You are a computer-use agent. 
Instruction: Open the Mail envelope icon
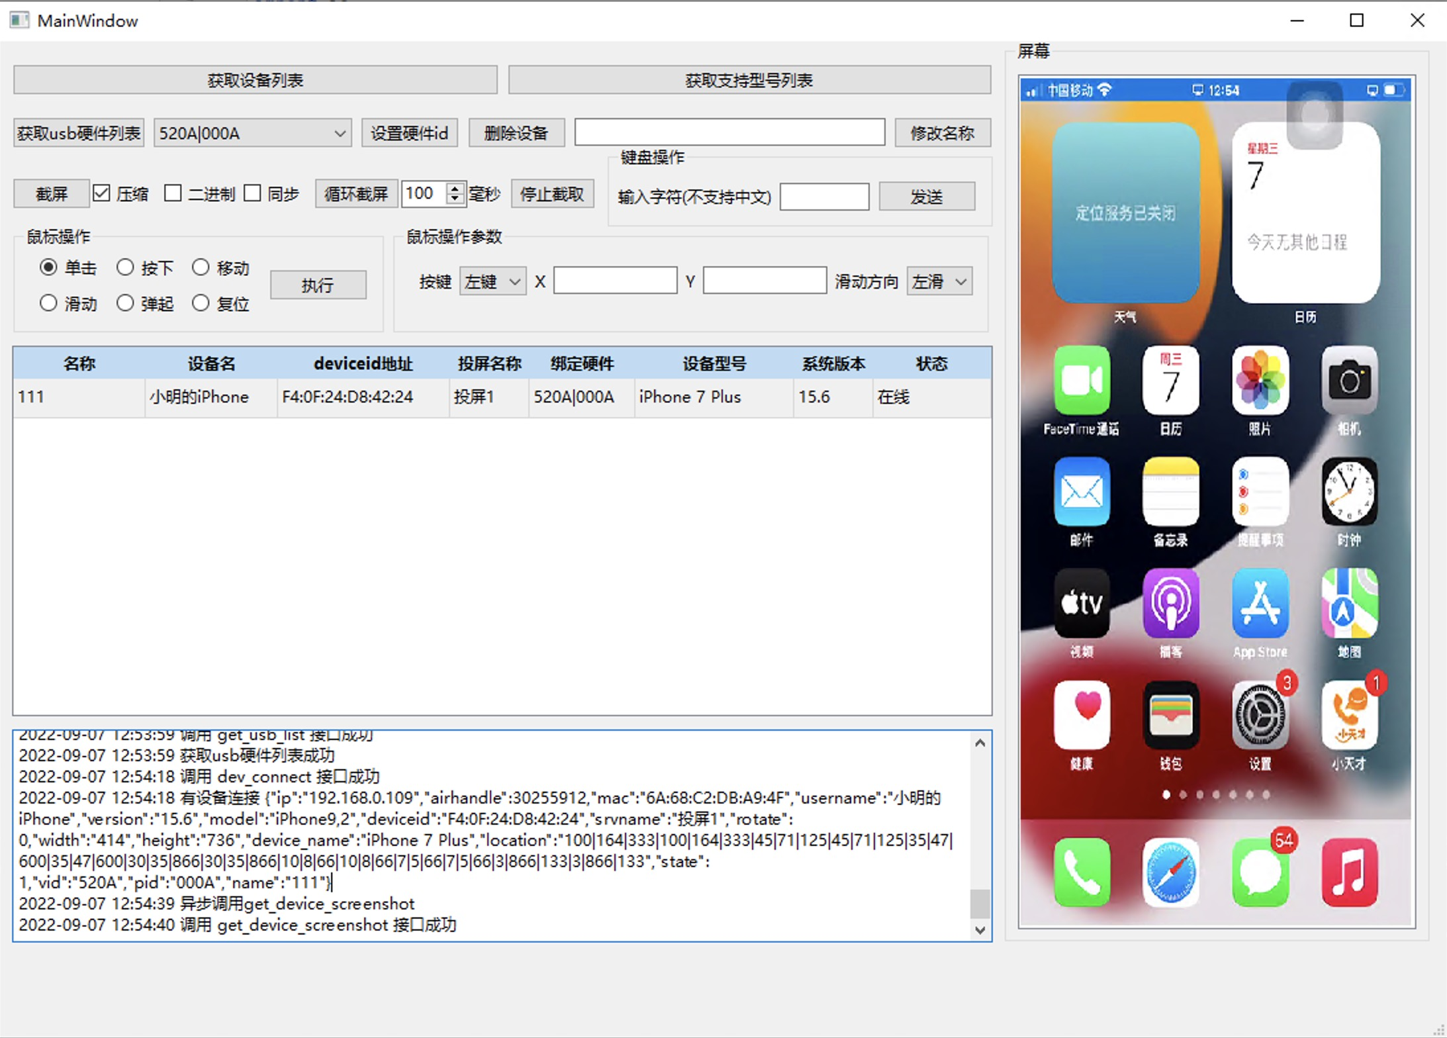coord(1081,493)
